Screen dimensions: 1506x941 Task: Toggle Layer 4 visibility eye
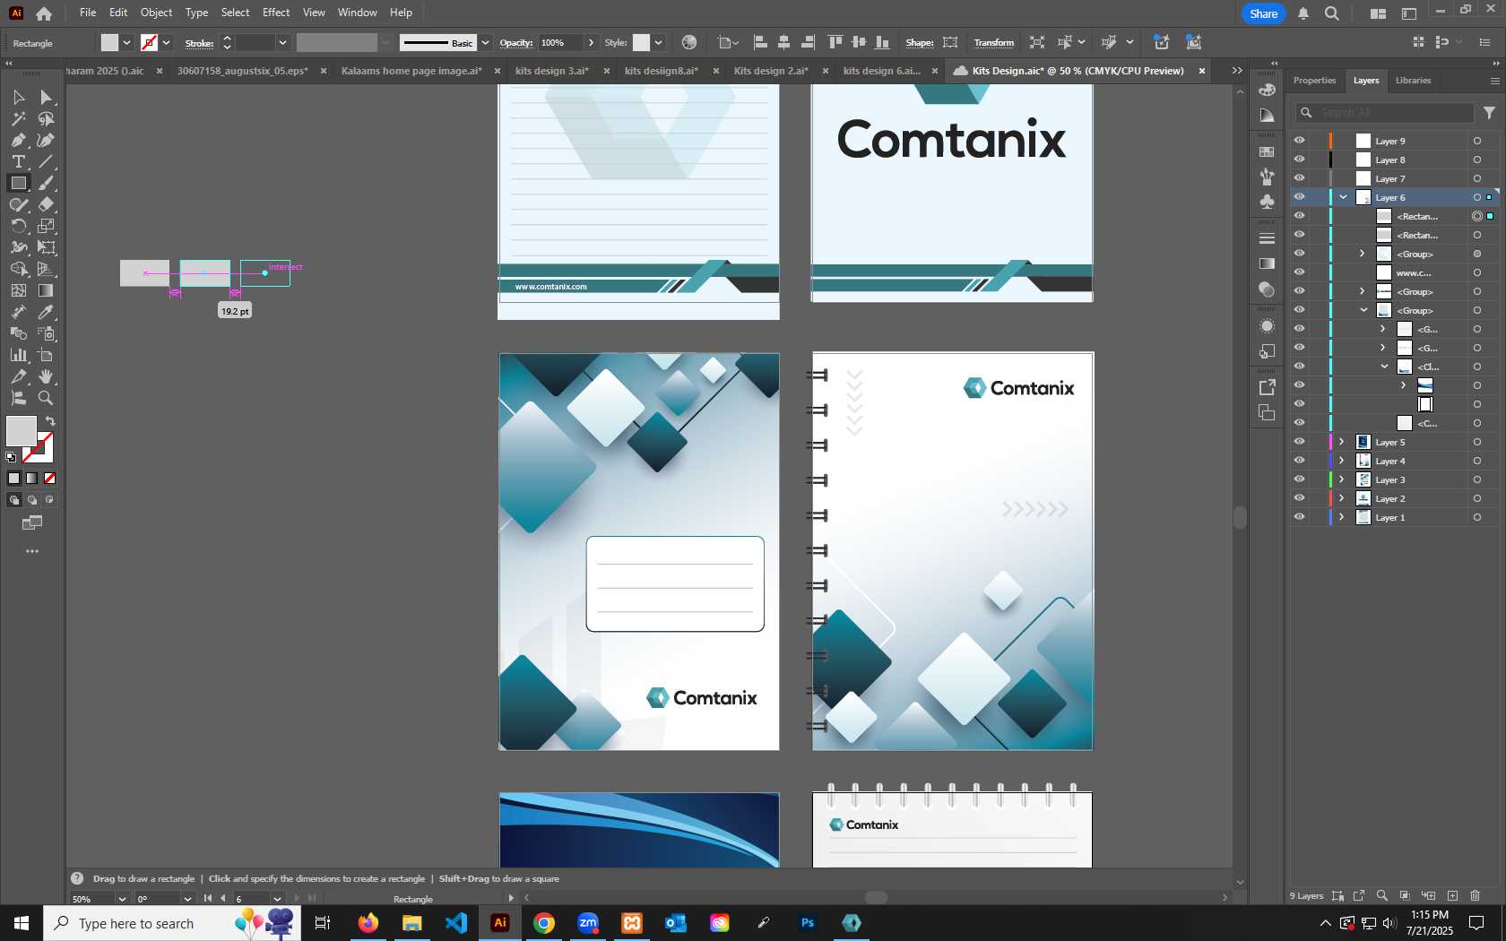[1299, 461]
